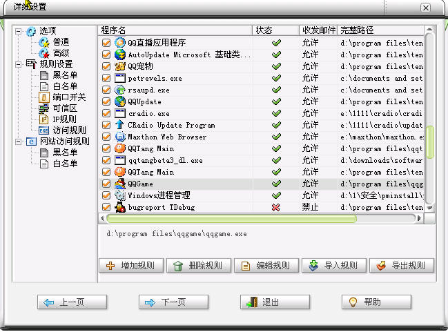Click the AutoUpdate Microsoft globe icon

[x=120, y=55]
